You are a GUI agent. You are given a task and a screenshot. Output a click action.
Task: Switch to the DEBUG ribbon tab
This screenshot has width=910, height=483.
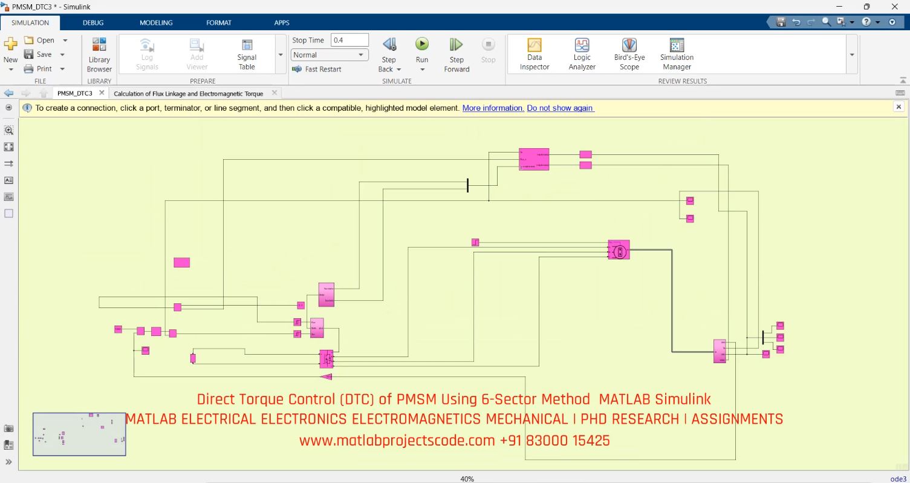coord(93,23)
